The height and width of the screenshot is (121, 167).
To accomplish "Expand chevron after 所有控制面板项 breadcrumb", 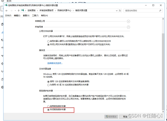I will pos(55,11).
